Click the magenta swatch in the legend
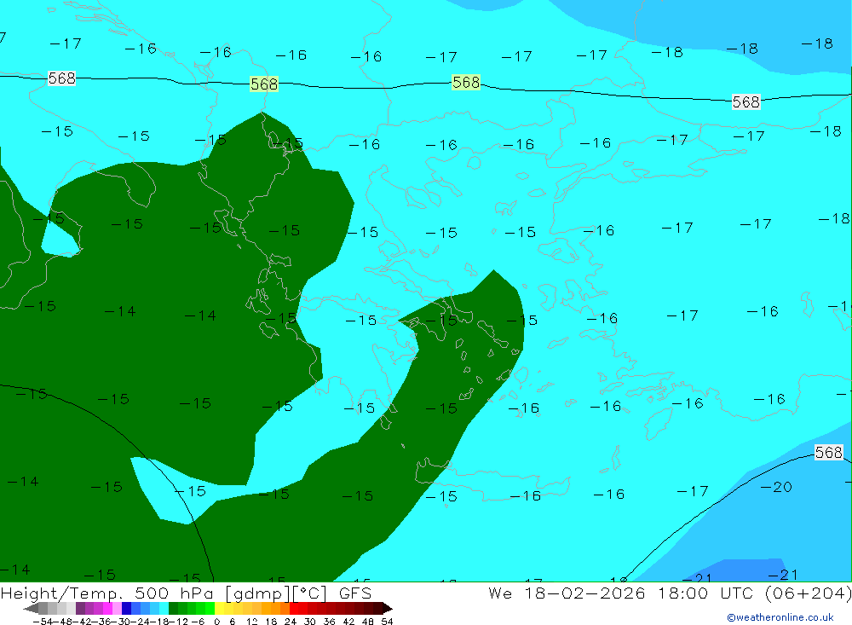Image resolution: width=852 pixels, height=625 pixels. [x=108, y=609]
